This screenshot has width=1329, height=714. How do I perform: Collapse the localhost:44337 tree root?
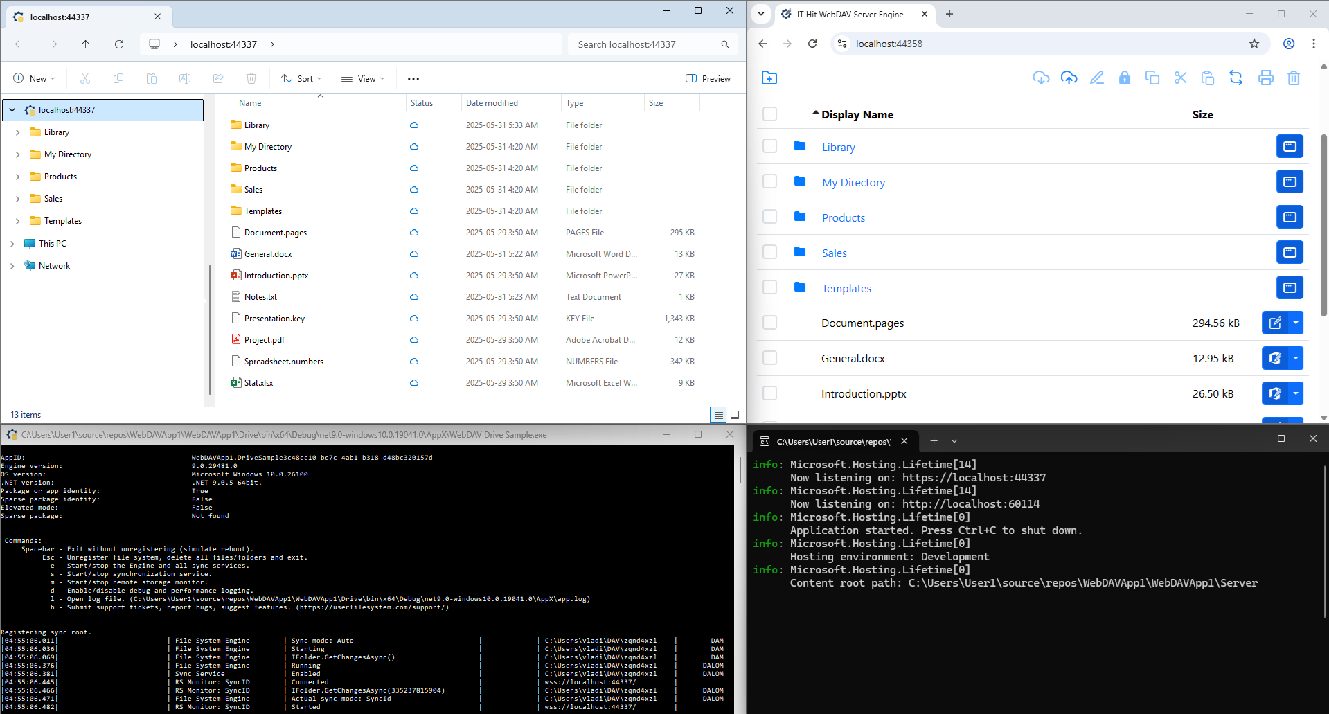click(x=12, y=110)
